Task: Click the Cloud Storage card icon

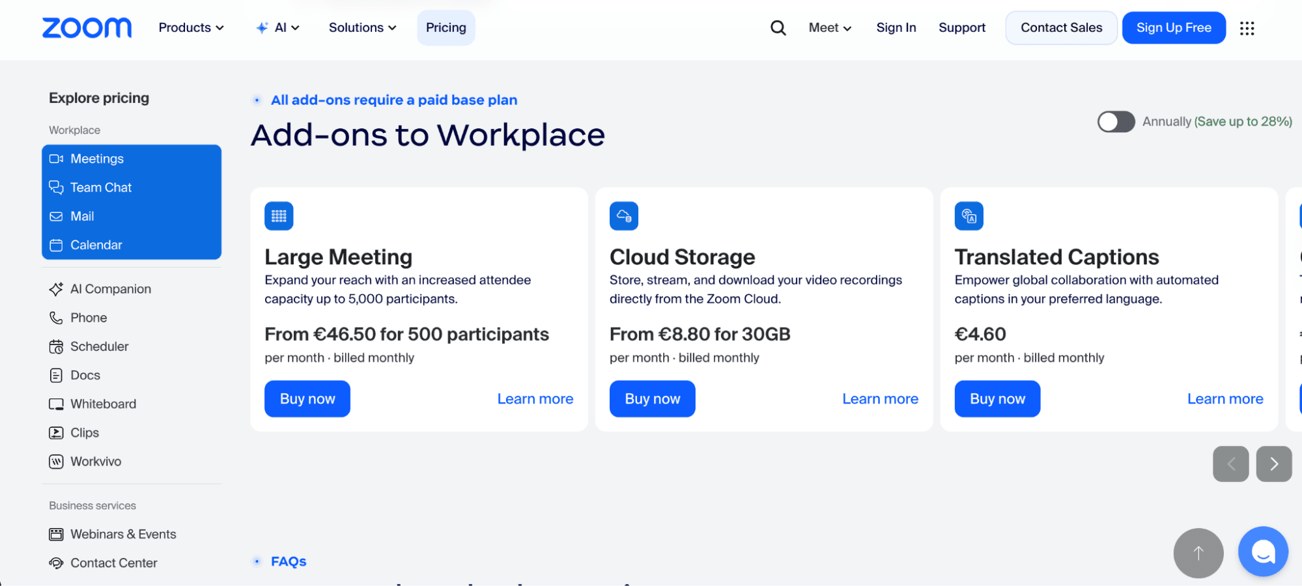Action: pyautogui.click(x=623, y=216)
